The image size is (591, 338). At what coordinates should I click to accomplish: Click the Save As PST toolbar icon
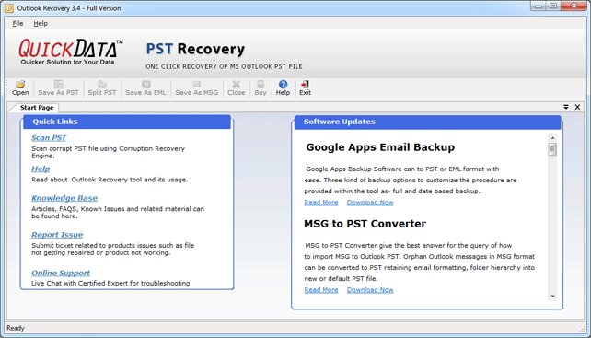[x=58, y=87]
